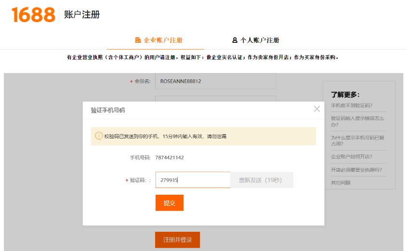The image size is (407, 251).
Task: Switch to 个人账户注册 tab
Action: 256,40
